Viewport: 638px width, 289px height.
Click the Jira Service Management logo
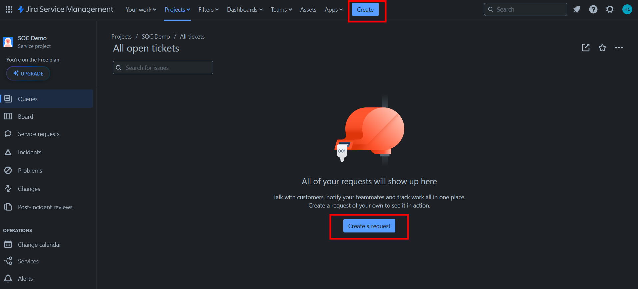coord(65,9)
